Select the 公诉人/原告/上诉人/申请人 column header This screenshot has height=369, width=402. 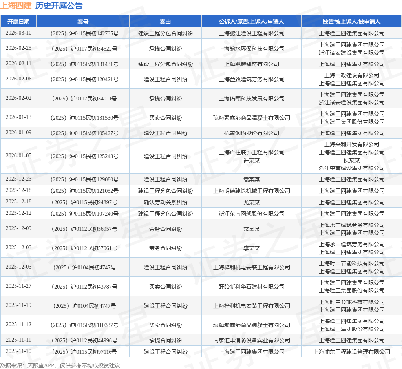point(252,22)
